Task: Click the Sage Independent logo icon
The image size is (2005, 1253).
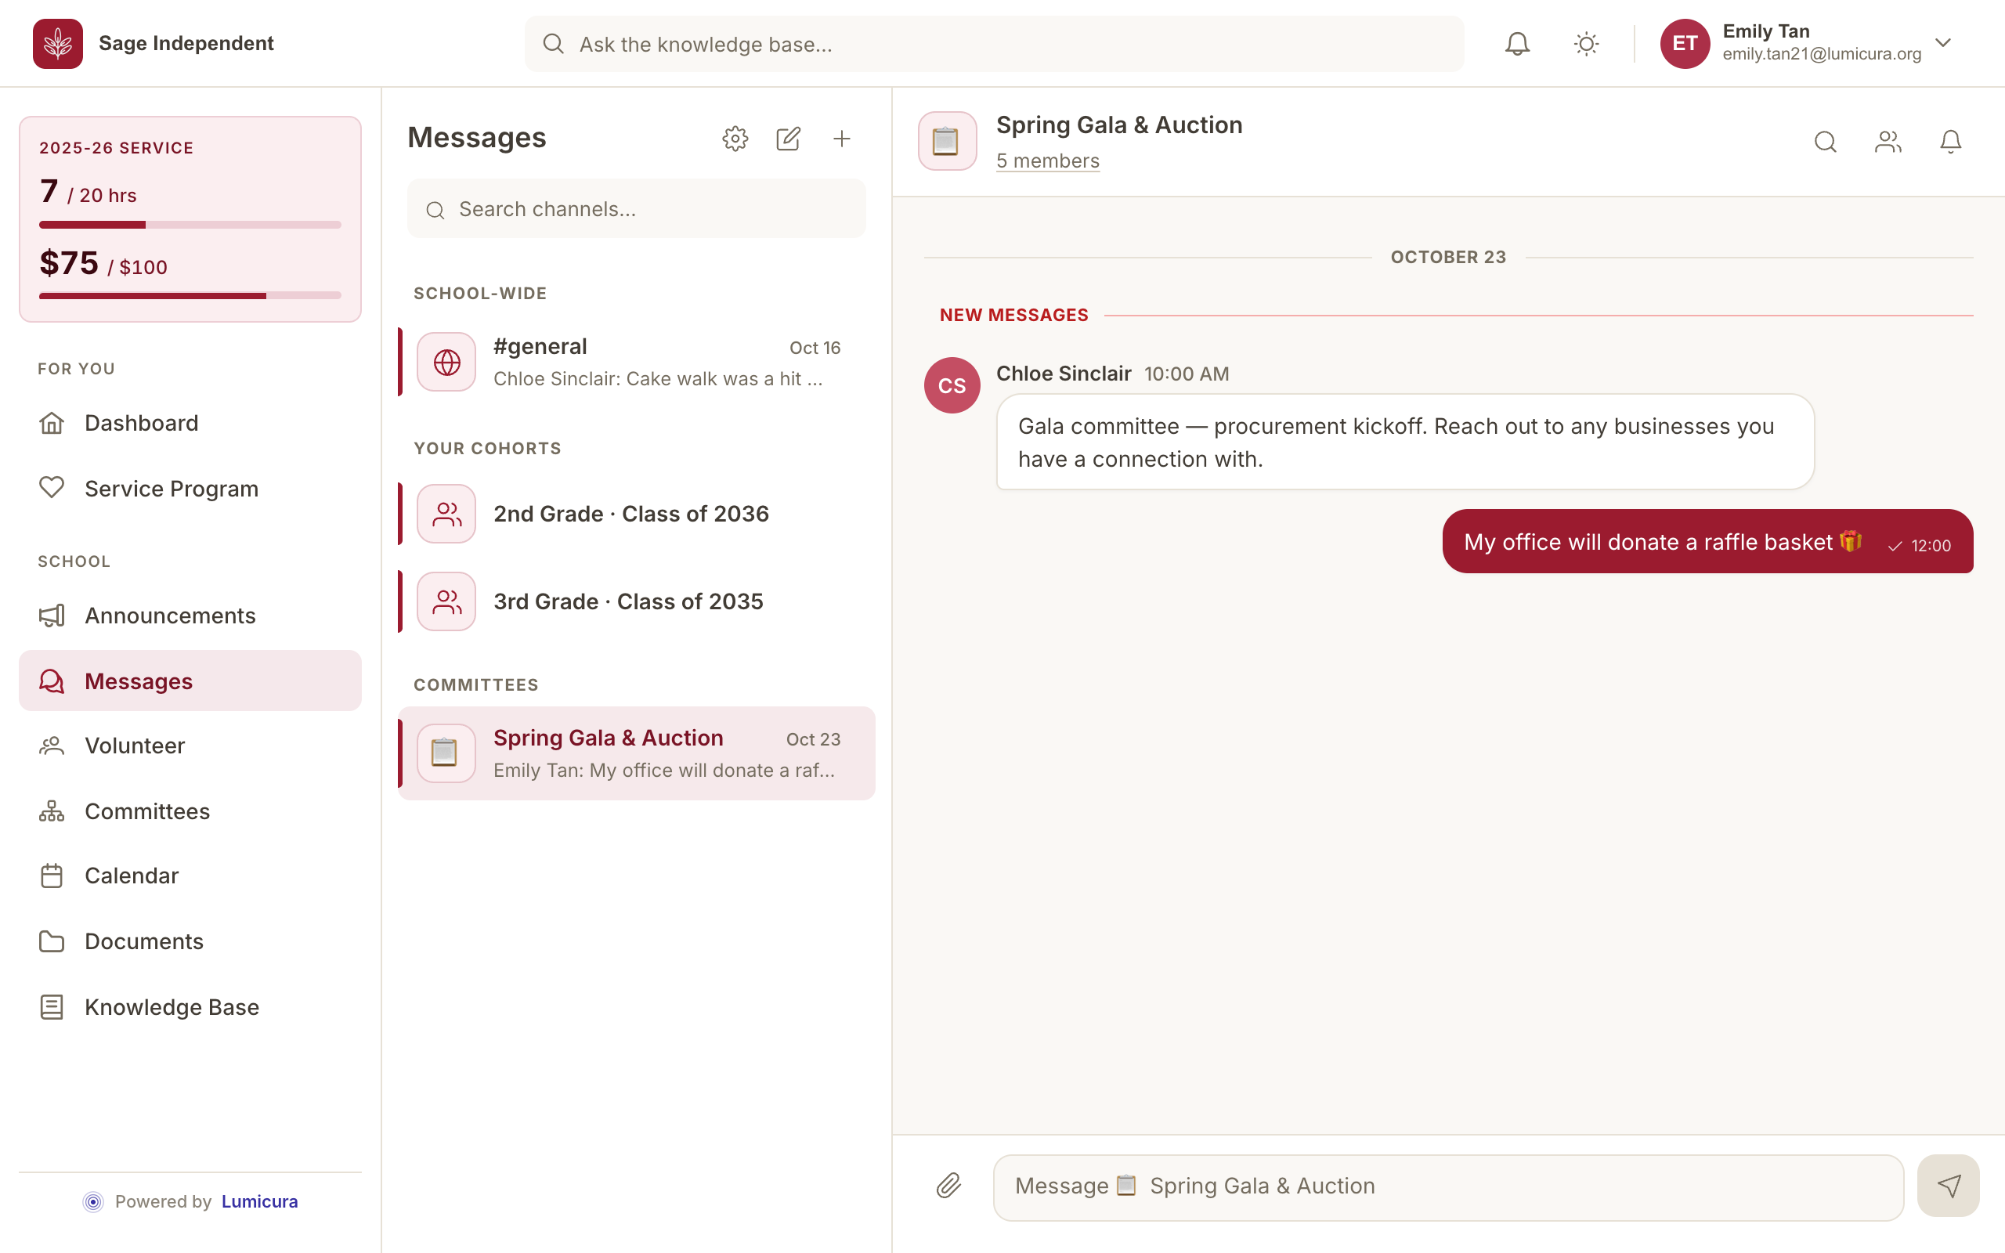Action: click(57, 43)
